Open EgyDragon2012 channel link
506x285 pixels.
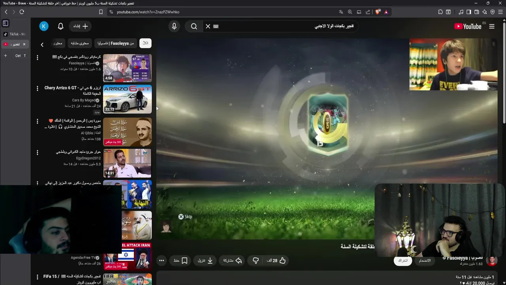click(88, 158)
